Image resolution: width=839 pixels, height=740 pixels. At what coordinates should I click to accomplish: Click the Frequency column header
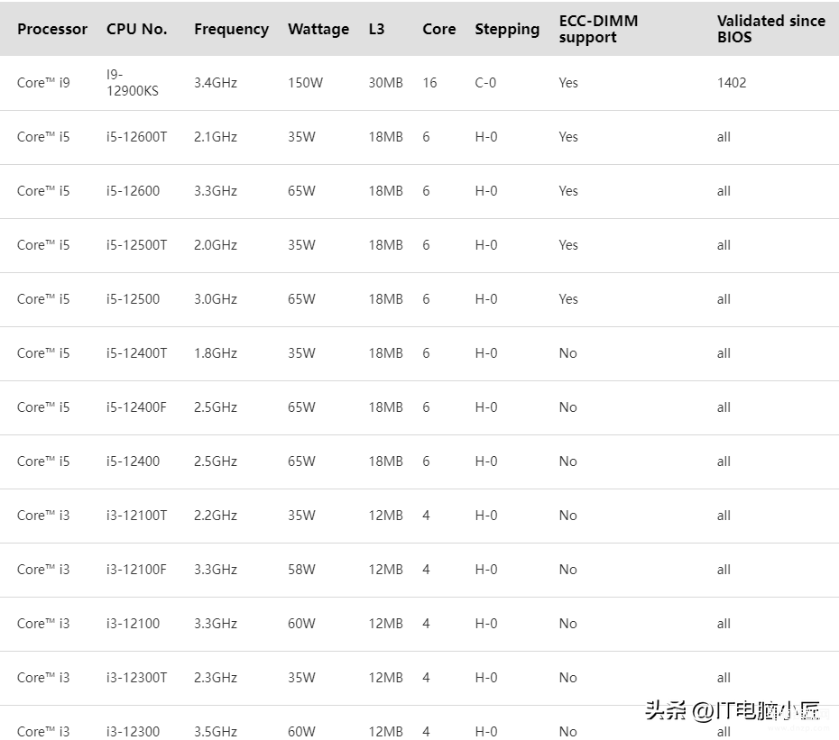click(x=231, y=30)
